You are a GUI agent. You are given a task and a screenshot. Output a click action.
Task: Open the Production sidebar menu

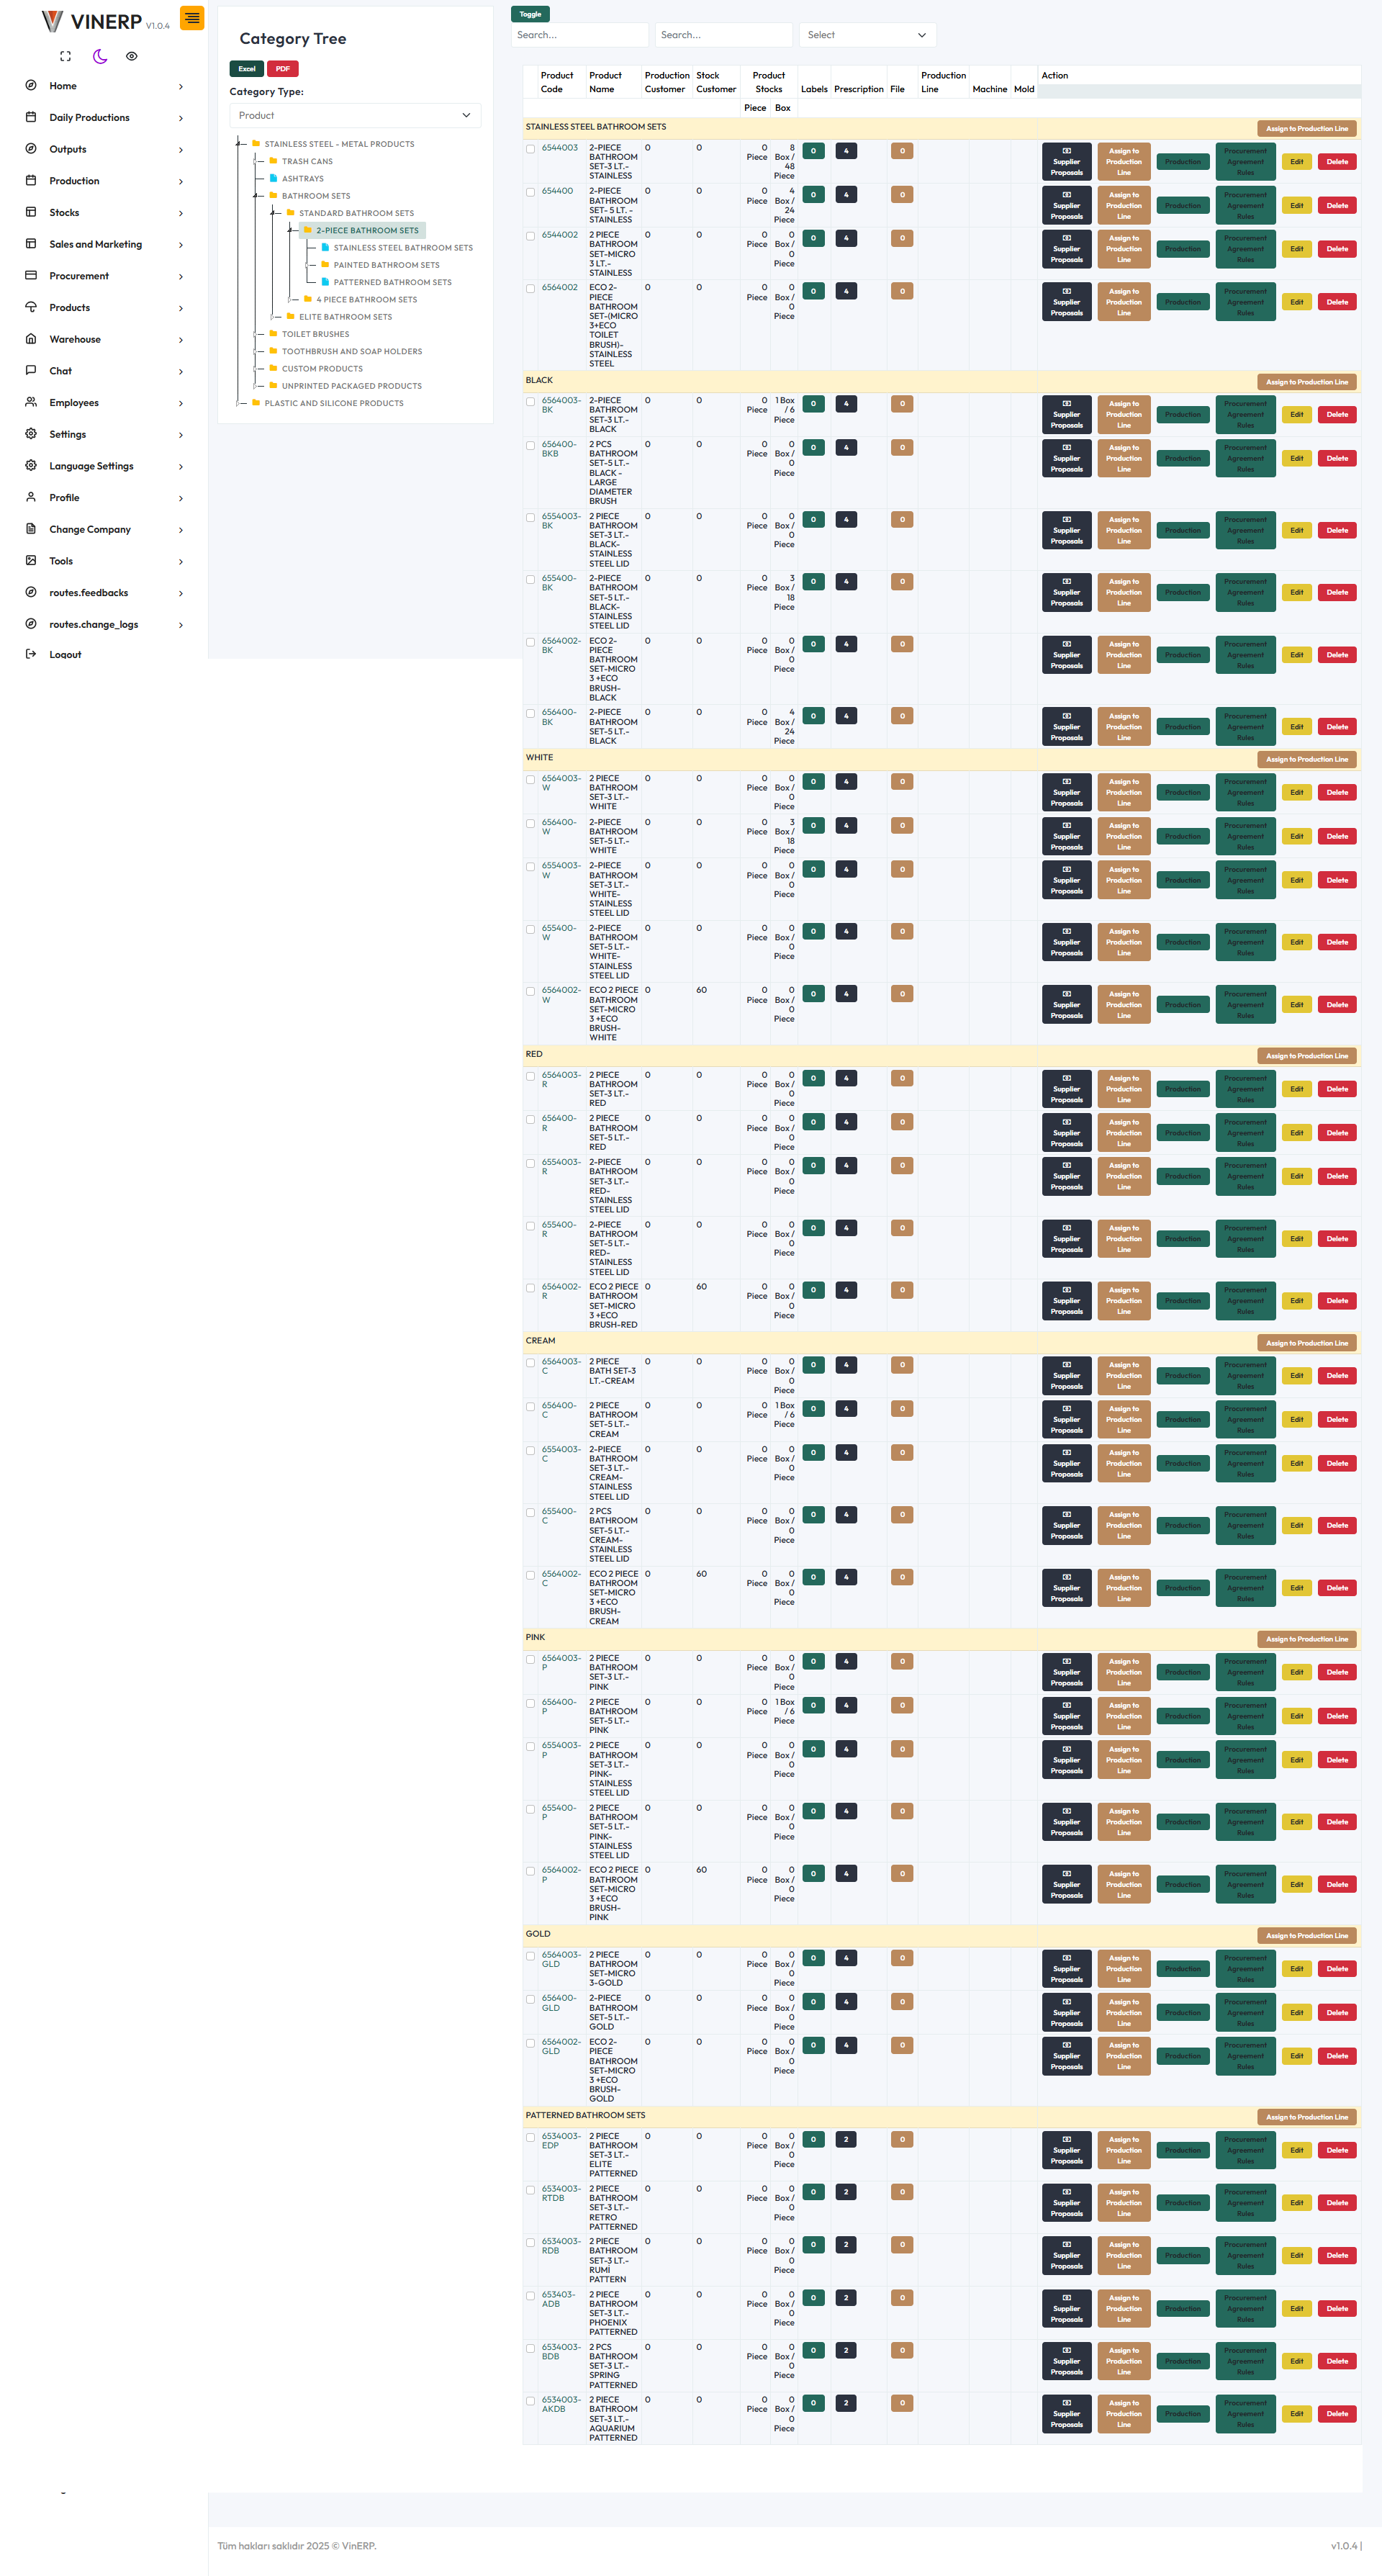tap(104, 181)
